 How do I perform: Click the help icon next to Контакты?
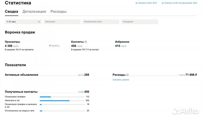click(86, 42)
